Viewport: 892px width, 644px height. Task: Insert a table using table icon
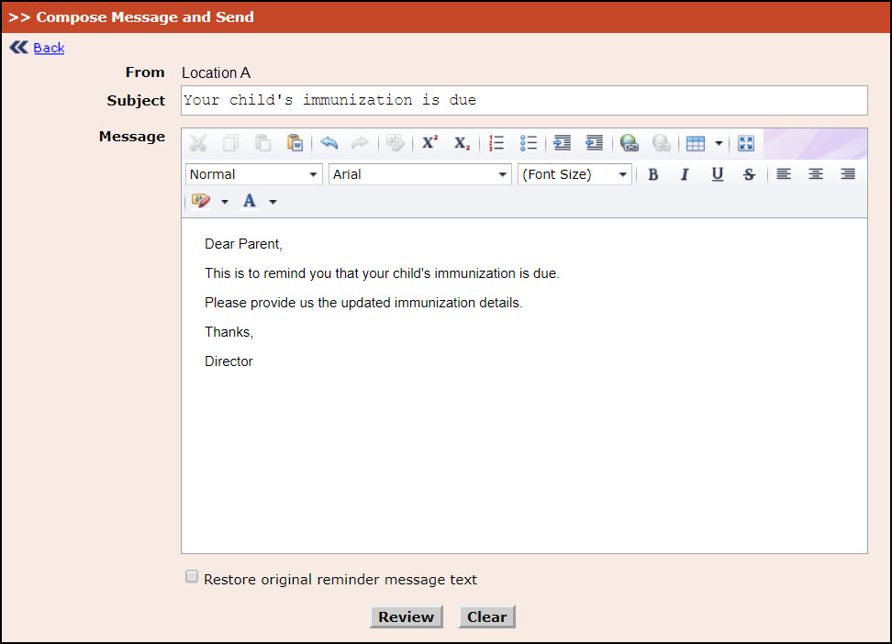tap(696, 143)
